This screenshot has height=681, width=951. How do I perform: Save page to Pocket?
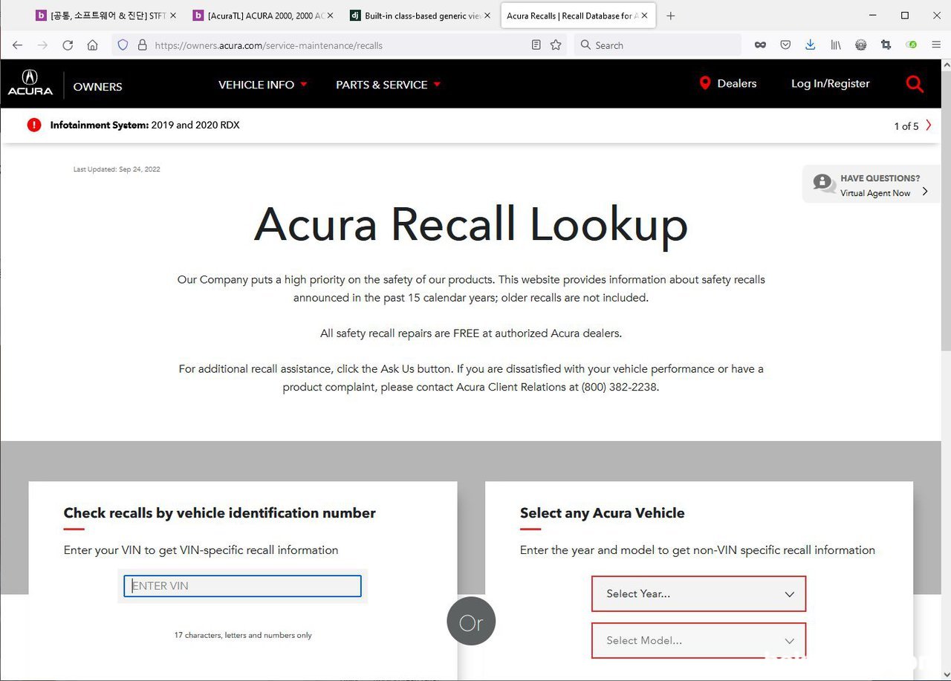click(785, 45)
